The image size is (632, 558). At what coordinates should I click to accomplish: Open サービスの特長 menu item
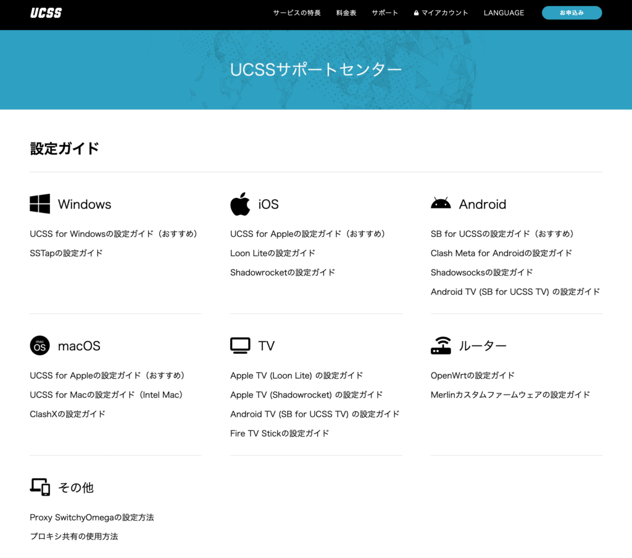[x=297, y=13]
